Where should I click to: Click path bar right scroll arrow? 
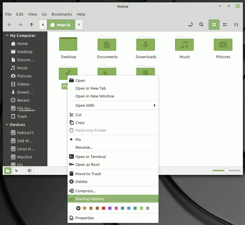tap(79, 25)
